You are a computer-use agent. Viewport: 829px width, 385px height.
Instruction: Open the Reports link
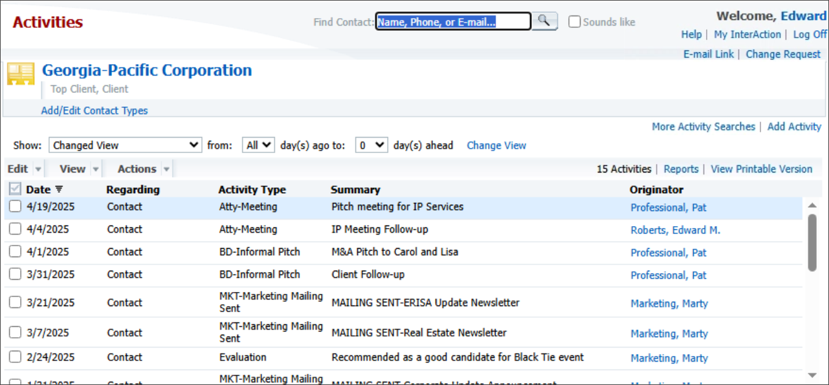(x=681, y=169)
